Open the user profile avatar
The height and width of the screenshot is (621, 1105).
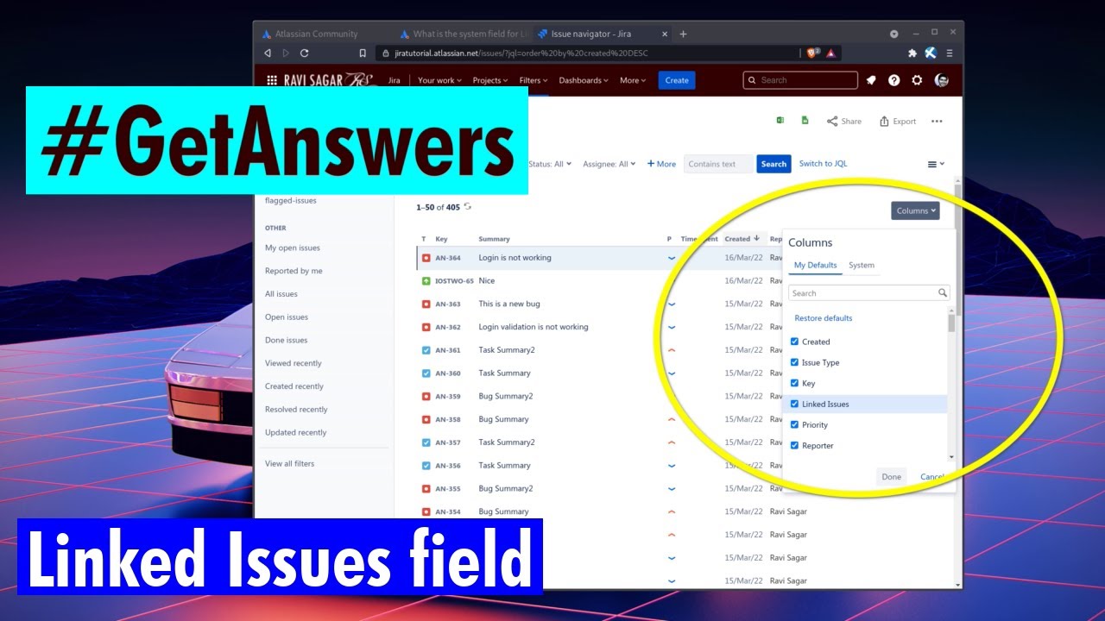(942, 80)
